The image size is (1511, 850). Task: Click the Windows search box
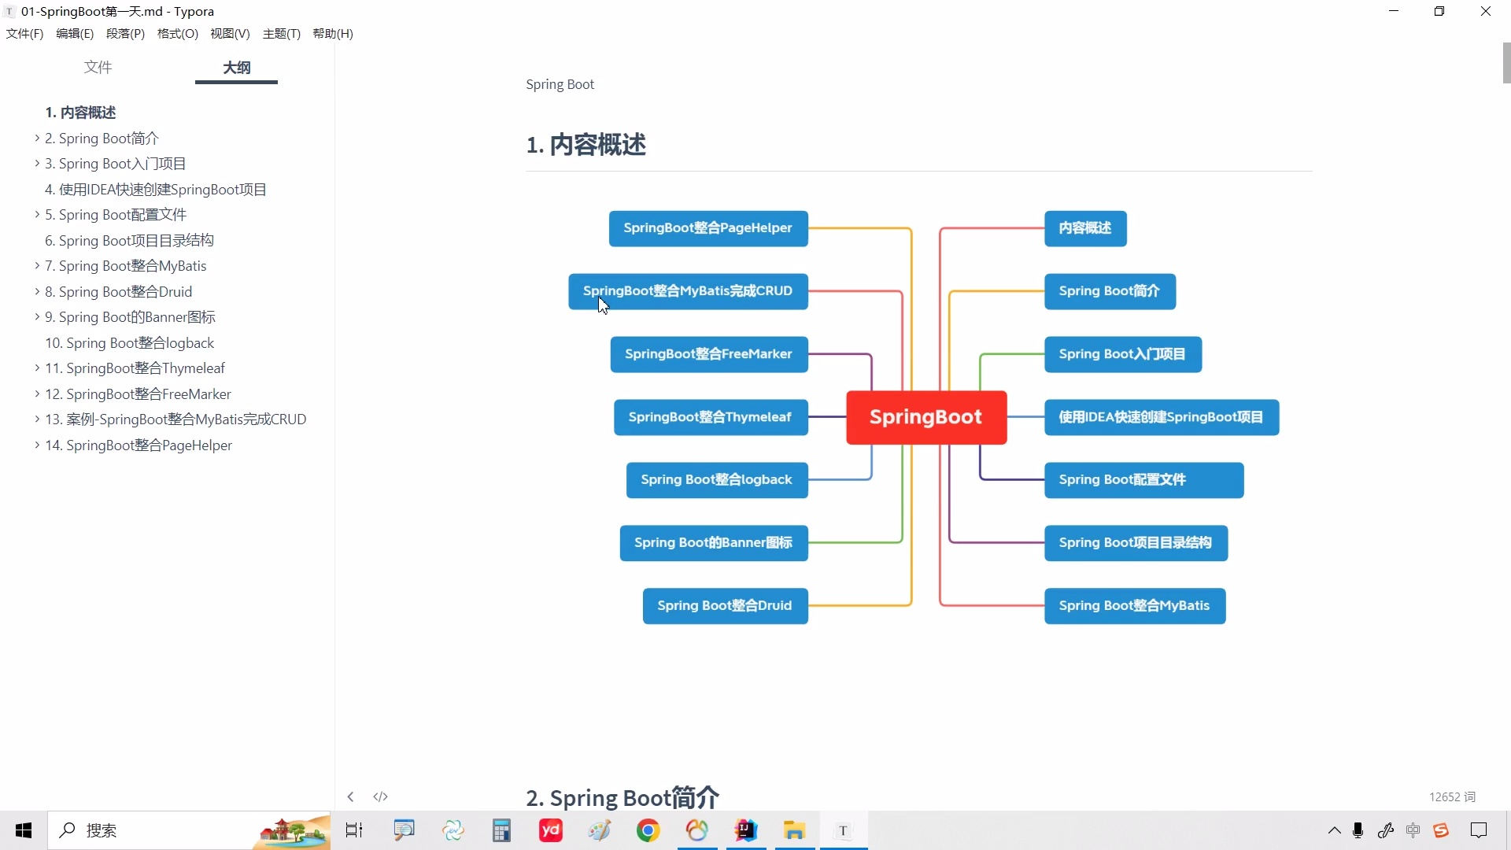pos(157,830)
